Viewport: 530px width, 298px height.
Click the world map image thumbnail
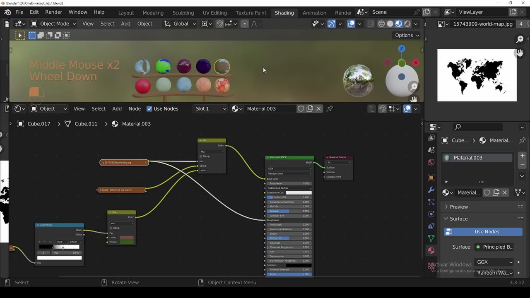point(477,75)
